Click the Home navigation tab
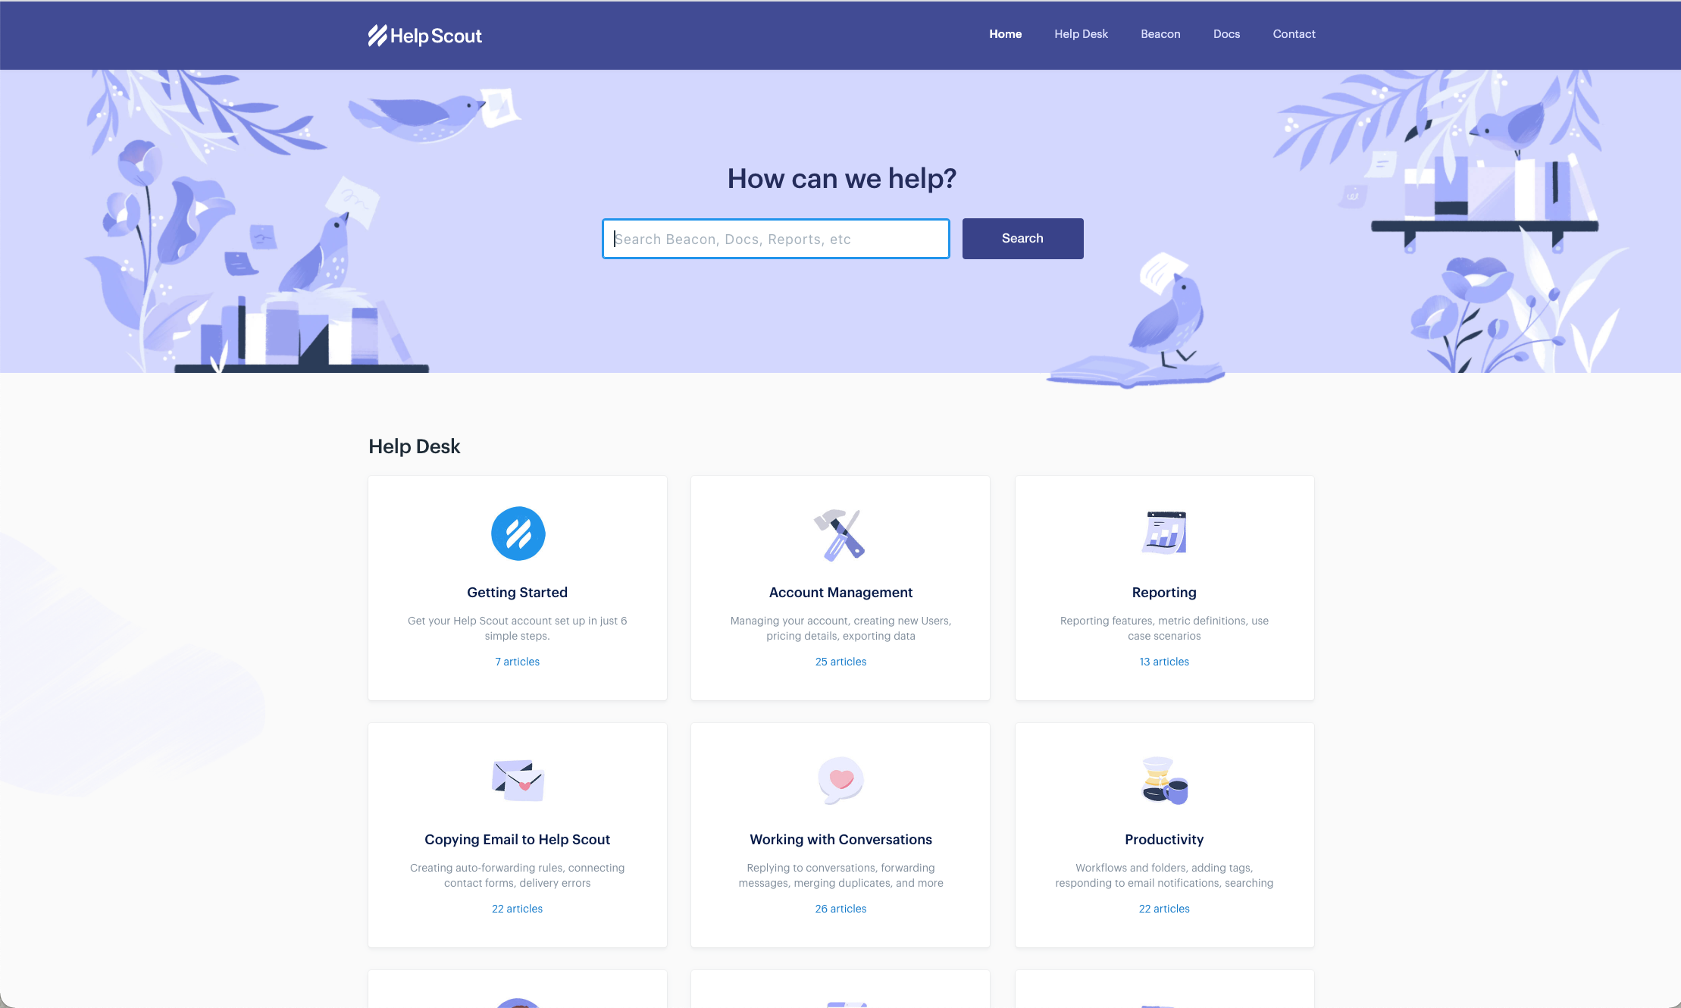 (1006, 33)
